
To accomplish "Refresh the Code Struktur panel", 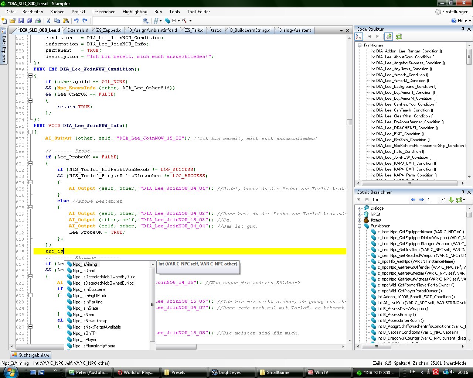I will [x=399, y=37].
